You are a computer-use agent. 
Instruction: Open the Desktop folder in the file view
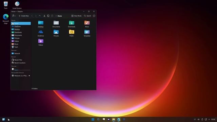[41, 24]
